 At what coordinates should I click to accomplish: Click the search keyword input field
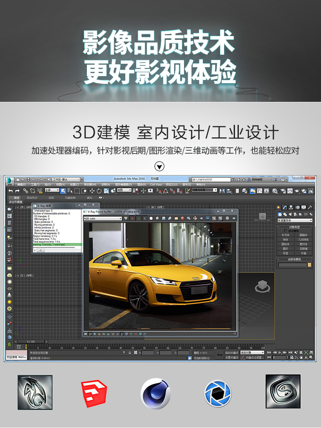point(211,180)
